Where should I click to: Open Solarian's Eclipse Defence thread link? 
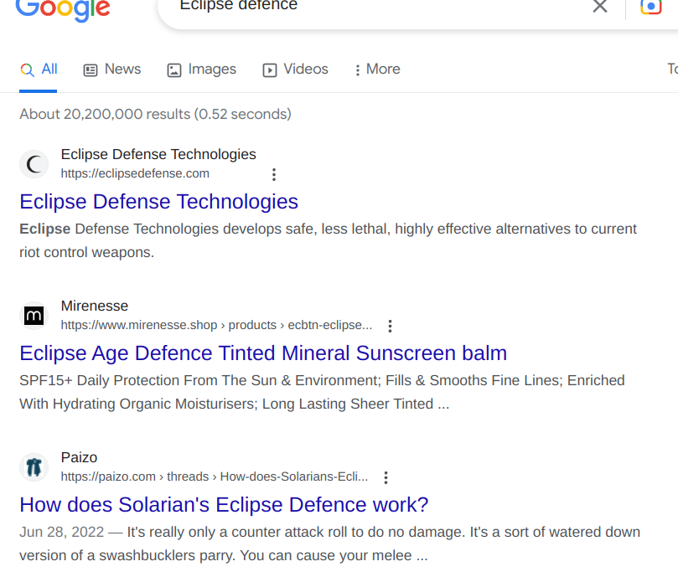(x=224, y=505)
